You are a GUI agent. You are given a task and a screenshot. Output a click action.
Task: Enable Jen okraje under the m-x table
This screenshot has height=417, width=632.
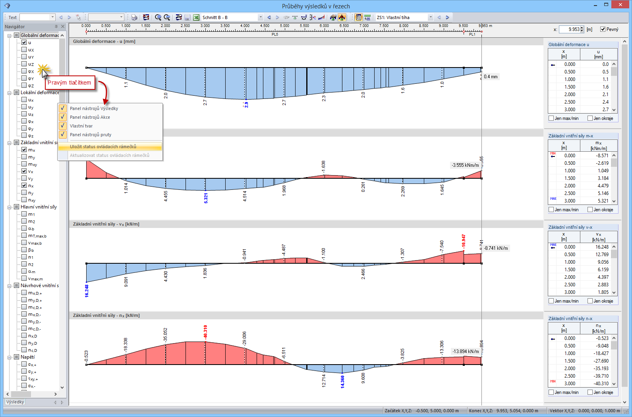[590, 210]
